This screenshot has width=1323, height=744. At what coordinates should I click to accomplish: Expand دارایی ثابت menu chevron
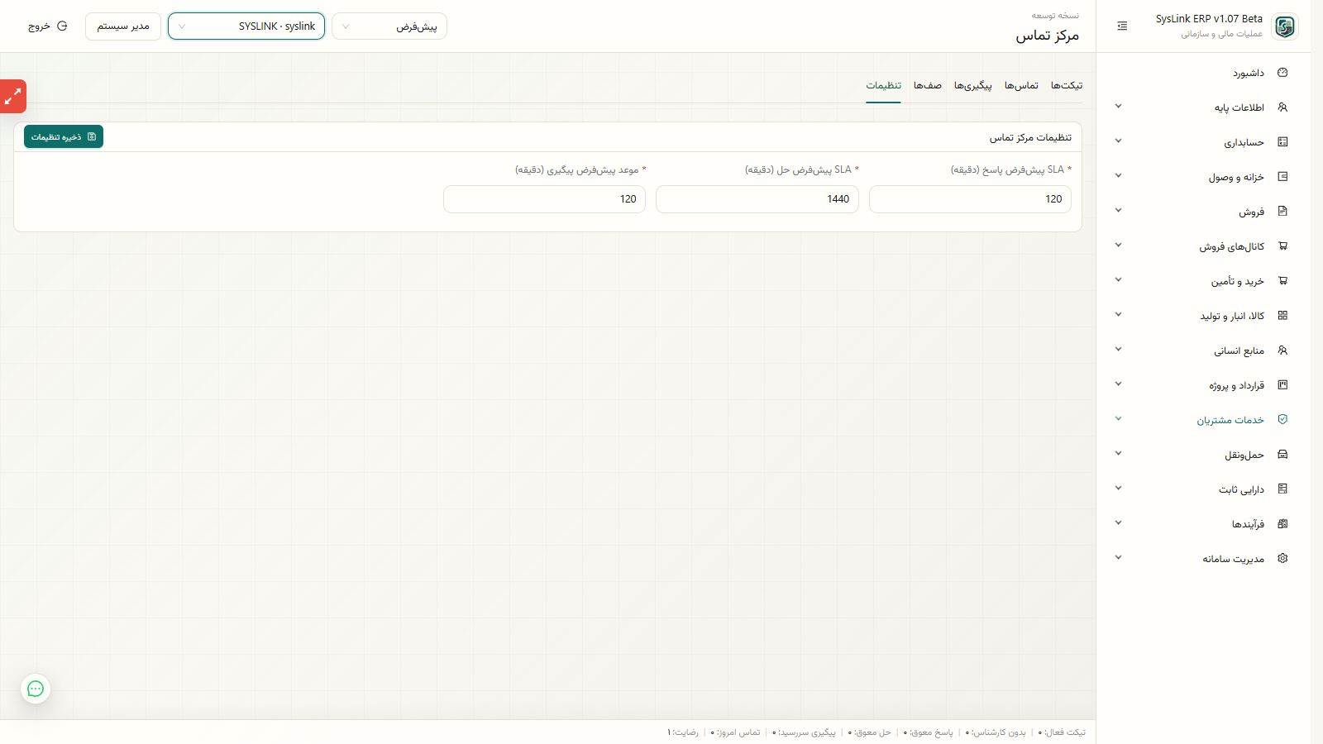1118,489
